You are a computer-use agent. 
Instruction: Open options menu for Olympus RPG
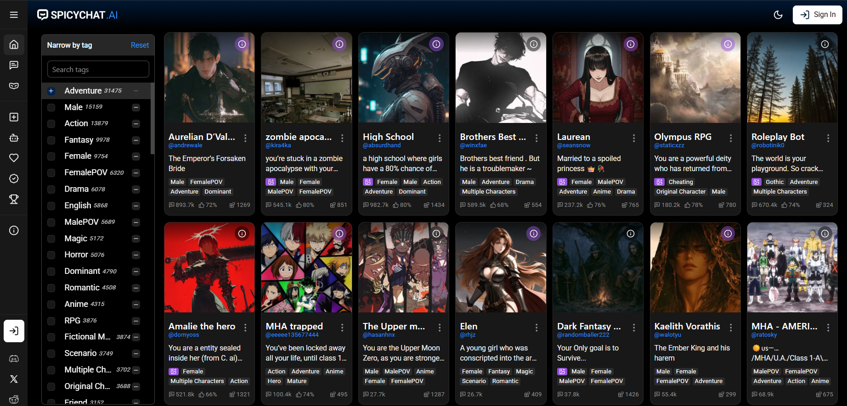tap(731, 138)
